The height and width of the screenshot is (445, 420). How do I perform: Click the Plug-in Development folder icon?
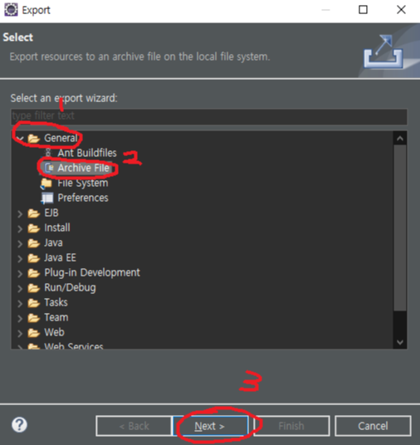click(34, 273)
